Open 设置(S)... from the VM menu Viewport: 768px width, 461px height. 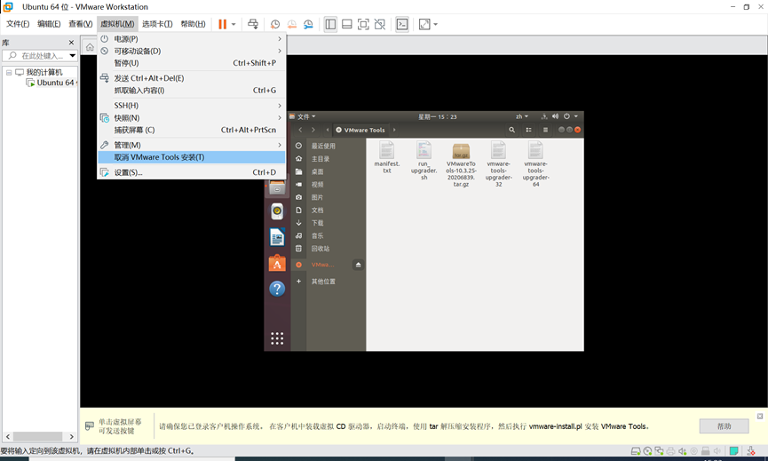tap(192, 172)
